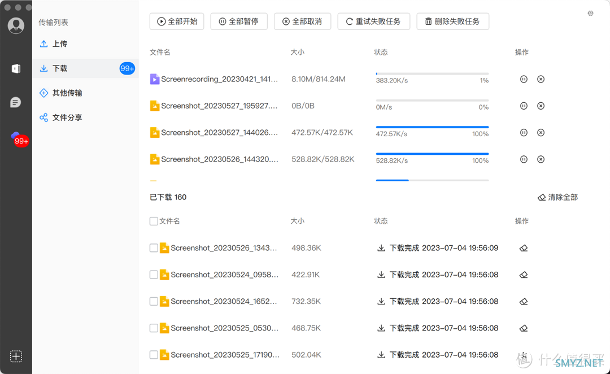Clear the Screenshot_20230524_1652 record with eraser
Image resolution: width=610 pixels, height=374 pixels.
click(x=524, y=301)
